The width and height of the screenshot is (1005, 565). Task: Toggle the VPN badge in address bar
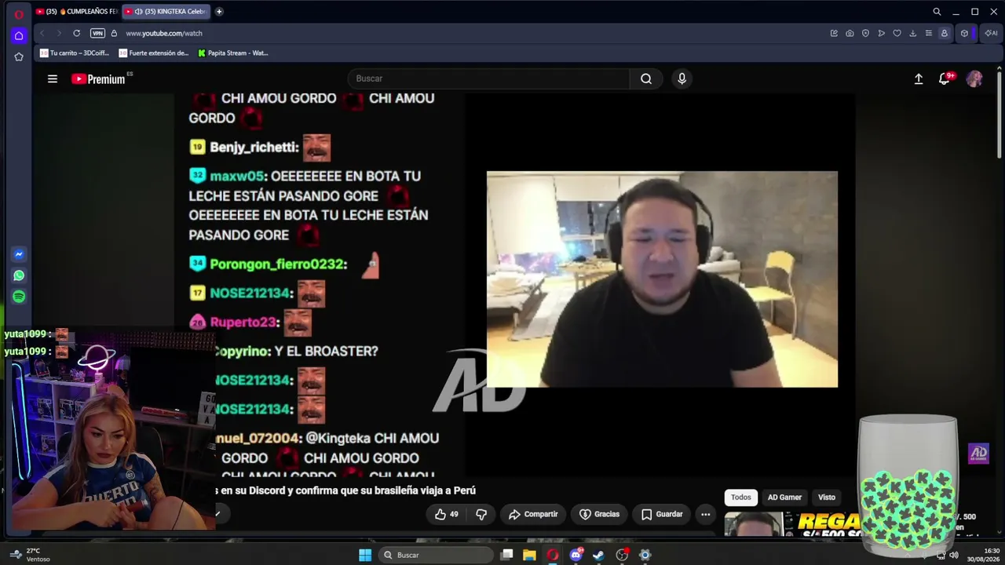point(97,33)
